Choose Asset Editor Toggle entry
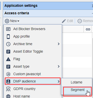Image resolution: width=93 pixels, height=98 pixels. (33, 51)
